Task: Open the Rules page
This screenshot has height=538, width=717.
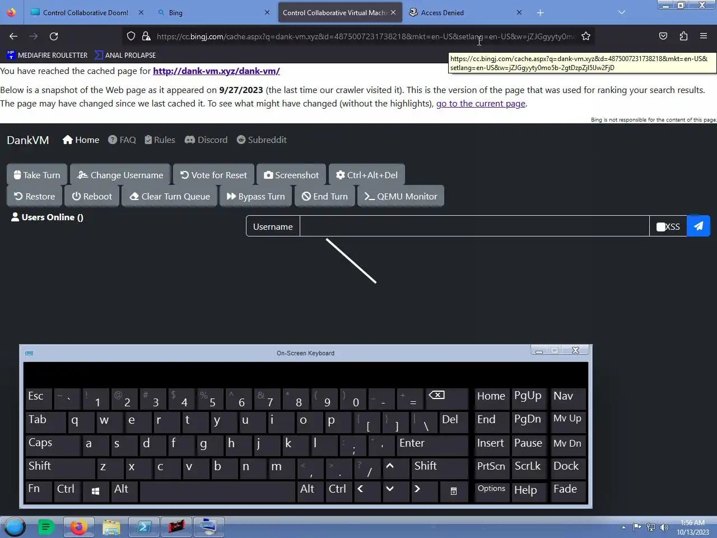Action: click(160, 140)
